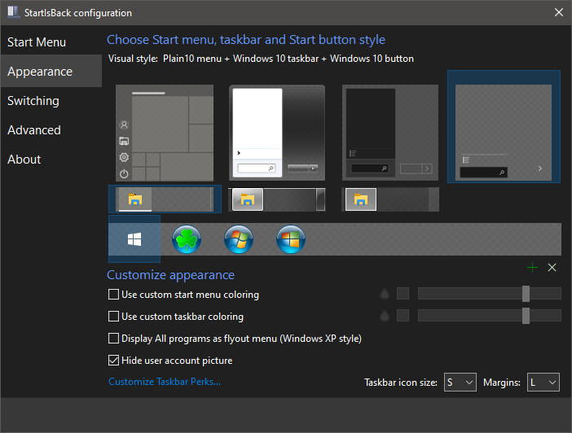Image resolution: width=572 pixels, height=433 pixels.
Task: Open the Advanced settings tab
Action: point(34,130)
